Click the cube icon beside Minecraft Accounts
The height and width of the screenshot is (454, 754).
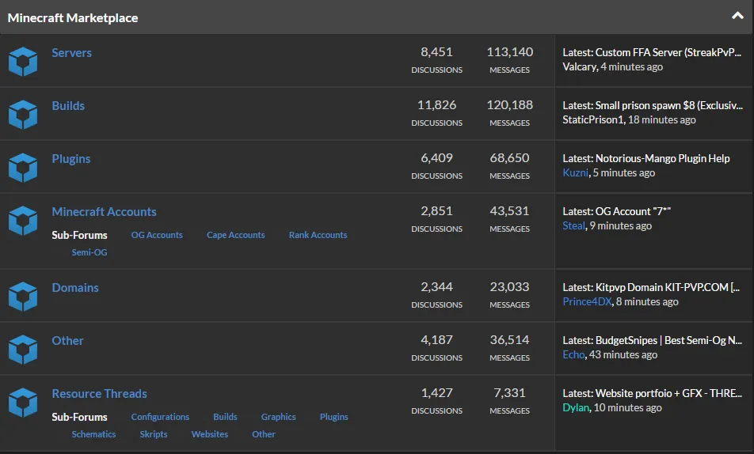tap(23, 221)
